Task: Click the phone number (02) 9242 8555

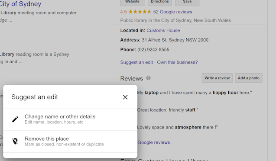Action: pyautogui.click(x=153, y=50)
